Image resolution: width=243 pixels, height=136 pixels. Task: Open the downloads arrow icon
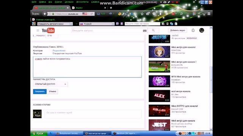pyautogui.click(x=160, y=14)
